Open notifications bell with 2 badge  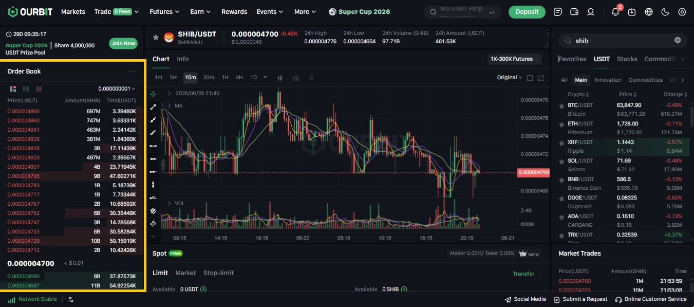(x=615, y=11)
